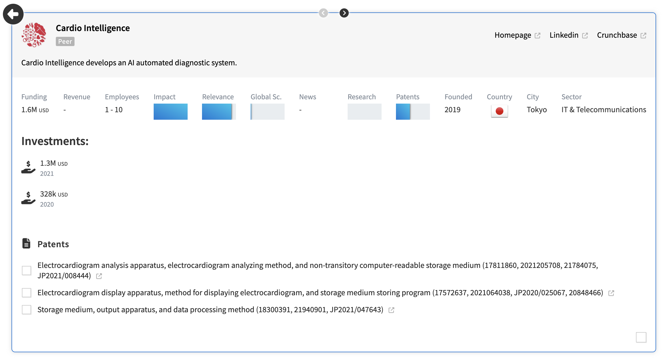Click the Employees value 1 - 10
This screenshot has width=663, height=358.
coord(114,110)
